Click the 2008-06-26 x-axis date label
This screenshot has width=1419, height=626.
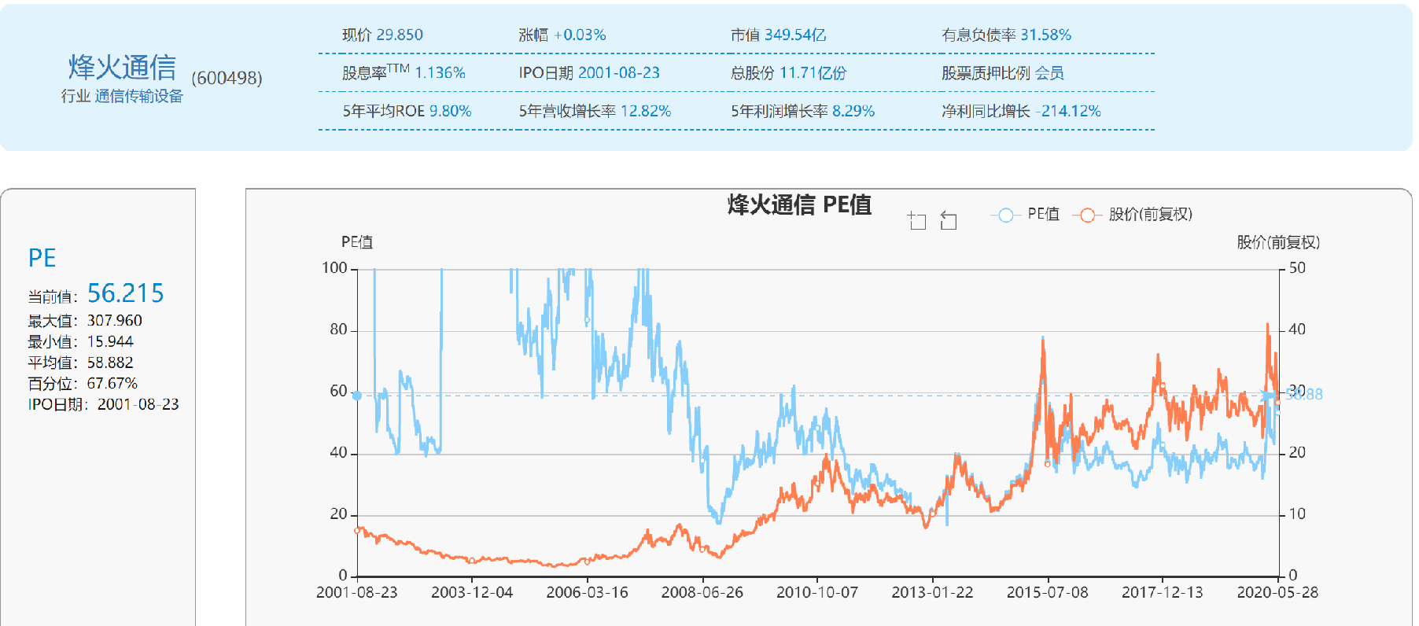(x=702, y=592)
